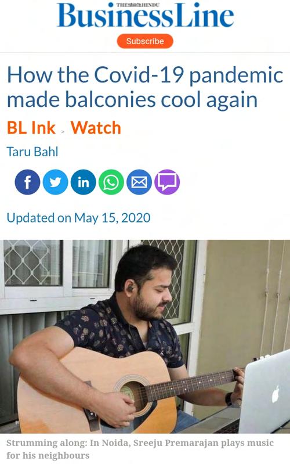
Task: Open the Watch category link
Action: click(x=96, y=128)
